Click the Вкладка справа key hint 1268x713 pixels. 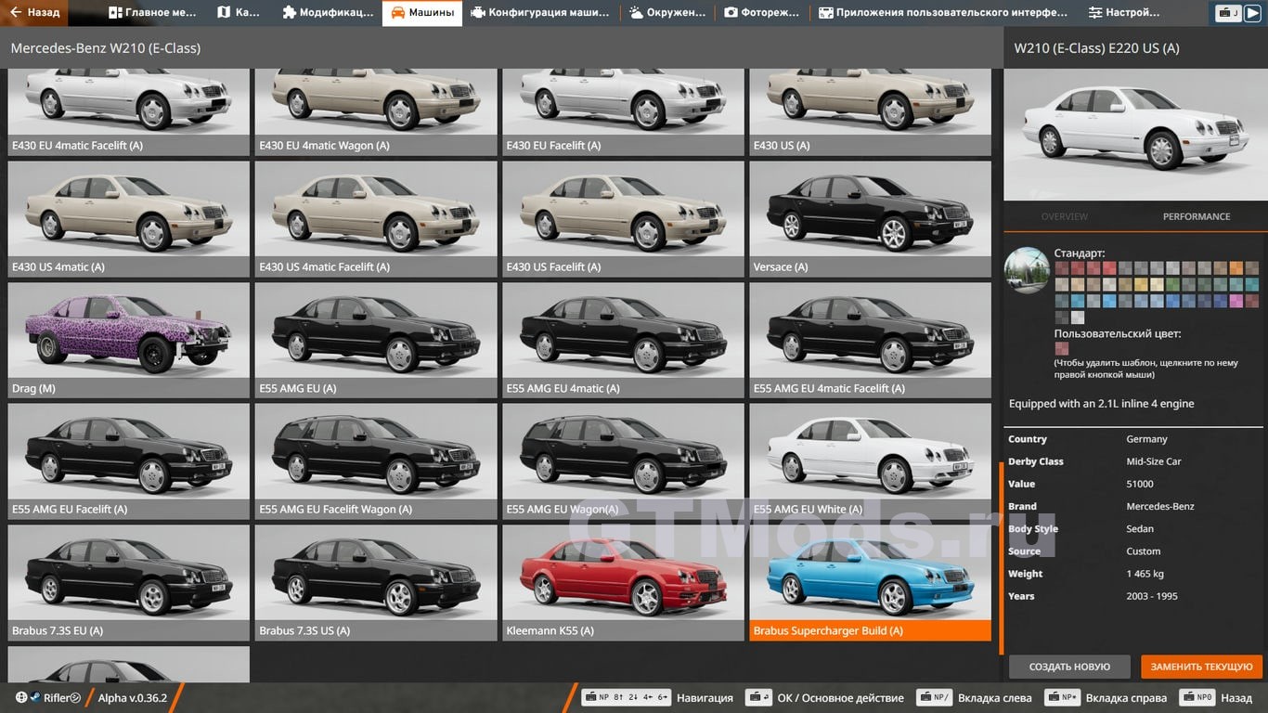1106,697
